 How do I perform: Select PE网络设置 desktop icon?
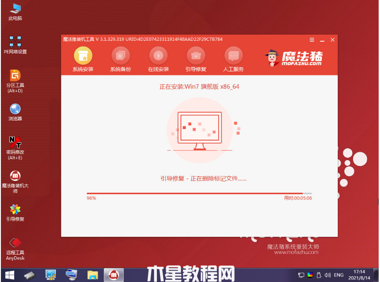[x=15, y=45]
